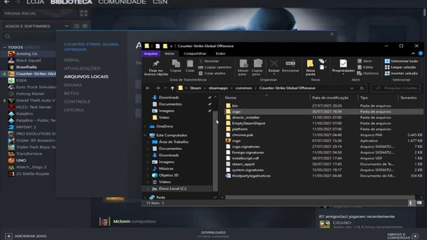Open Explorer help question mark icon
The image size is (427, 240).
pos(420,53)
